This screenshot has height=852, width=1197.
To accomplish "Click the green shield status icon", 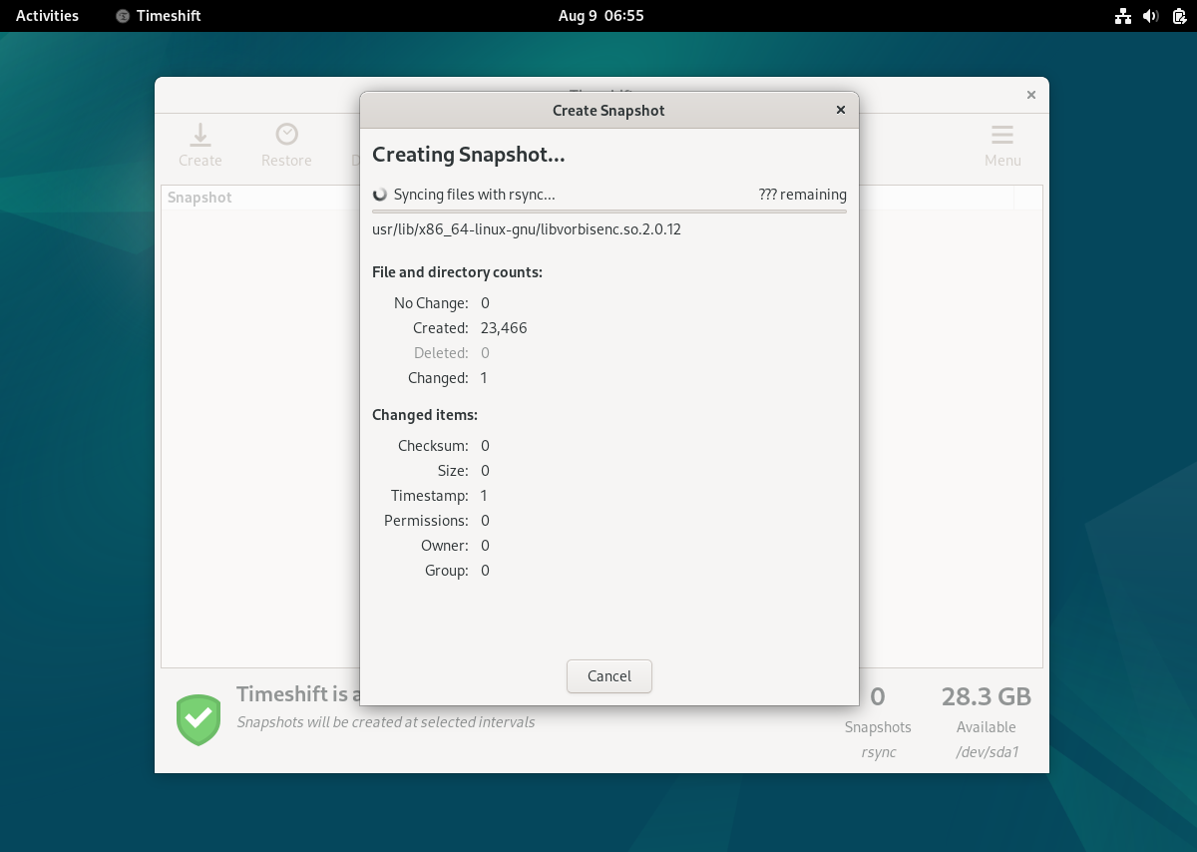I will (199, 720).
